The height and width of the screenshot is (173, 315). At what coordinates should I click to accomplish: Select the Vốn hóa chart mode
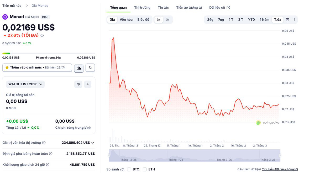tap(126, 20)
